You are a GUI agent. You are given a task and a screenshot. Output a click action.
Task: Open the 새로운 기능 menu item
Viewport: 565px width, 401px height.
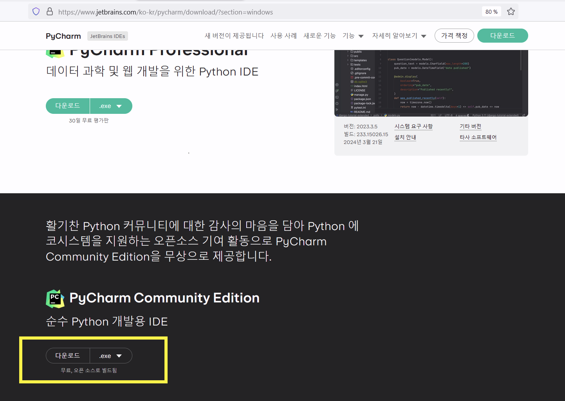tap(320, 36)
